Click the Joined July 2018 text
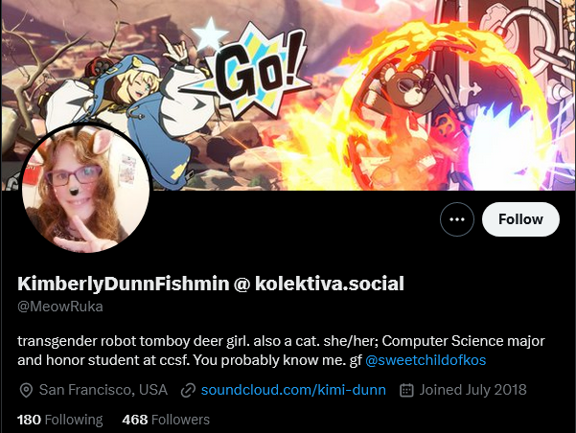This screenshot has height=433, width=576. pyautogui.click(x=473, y=390)
